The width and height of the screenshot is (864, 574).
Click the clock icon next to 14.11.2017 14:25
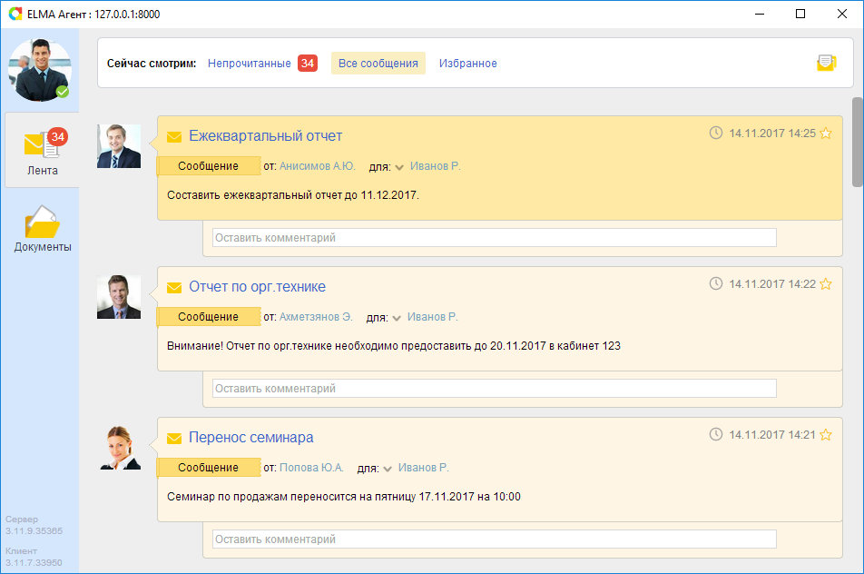click(x=715, y=133)
